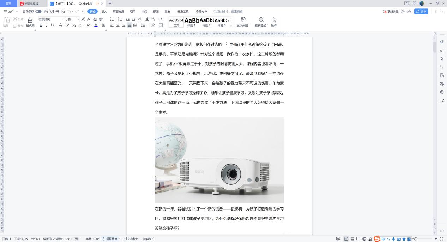Toggle centered paragraph alignment

tap(117, 25)
